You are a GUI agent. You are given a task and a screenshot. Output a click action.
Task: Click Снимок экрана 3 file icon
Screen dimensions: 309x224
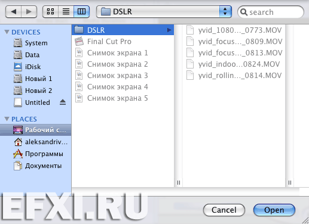(x=79, y=75)
